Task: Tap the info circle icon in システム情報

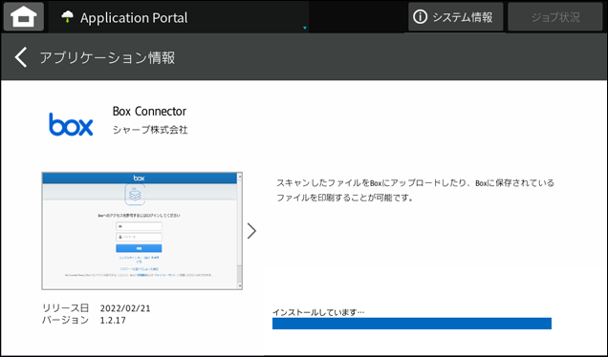Action: click(x=420, y=17)
